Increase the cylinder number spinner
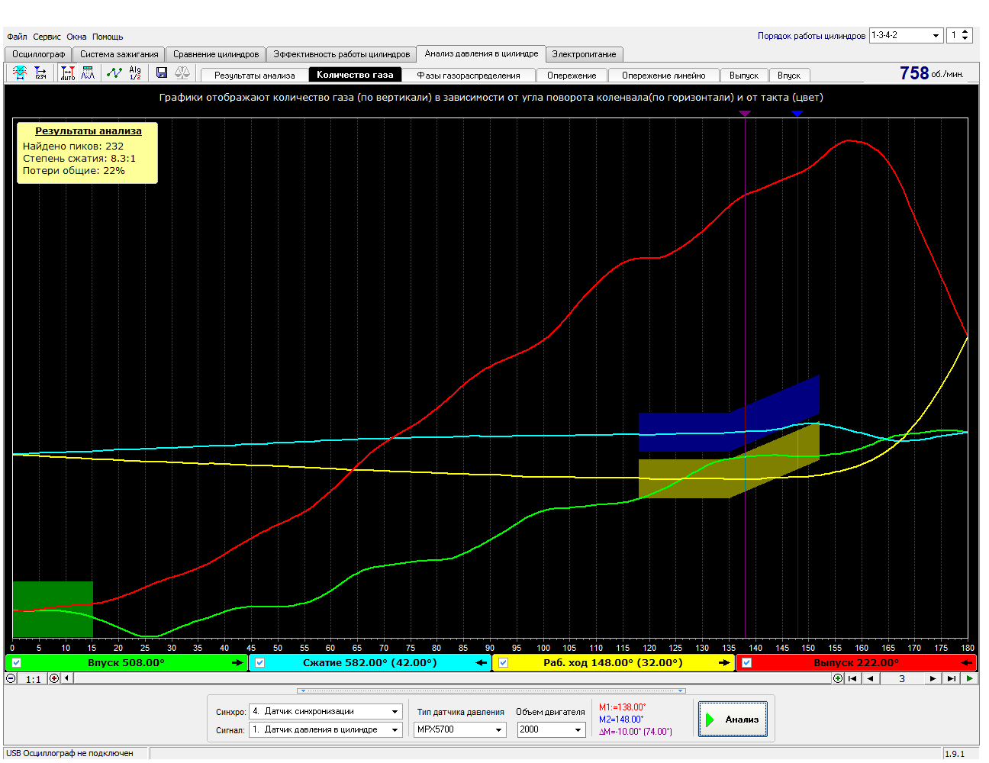 coord(965,32)
